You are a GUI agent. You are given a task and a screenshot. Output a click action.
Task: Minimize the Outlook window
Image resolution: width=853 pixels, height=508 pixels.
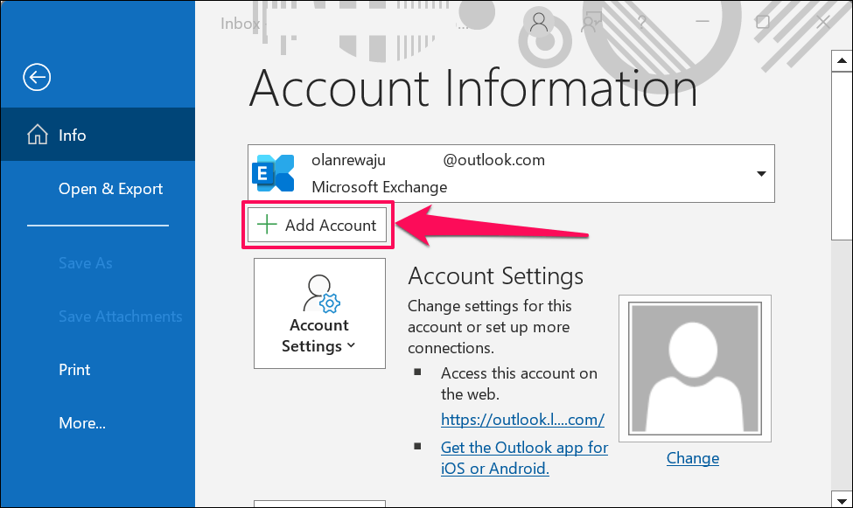click(x=703, y=22)
